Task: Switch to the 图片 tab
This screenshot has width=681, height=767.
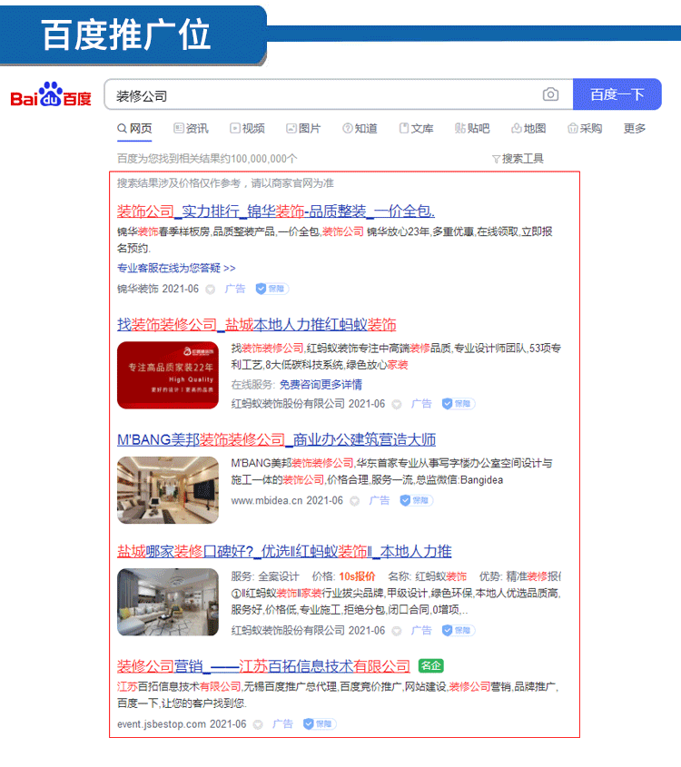Action: click(x=303, y=129)
